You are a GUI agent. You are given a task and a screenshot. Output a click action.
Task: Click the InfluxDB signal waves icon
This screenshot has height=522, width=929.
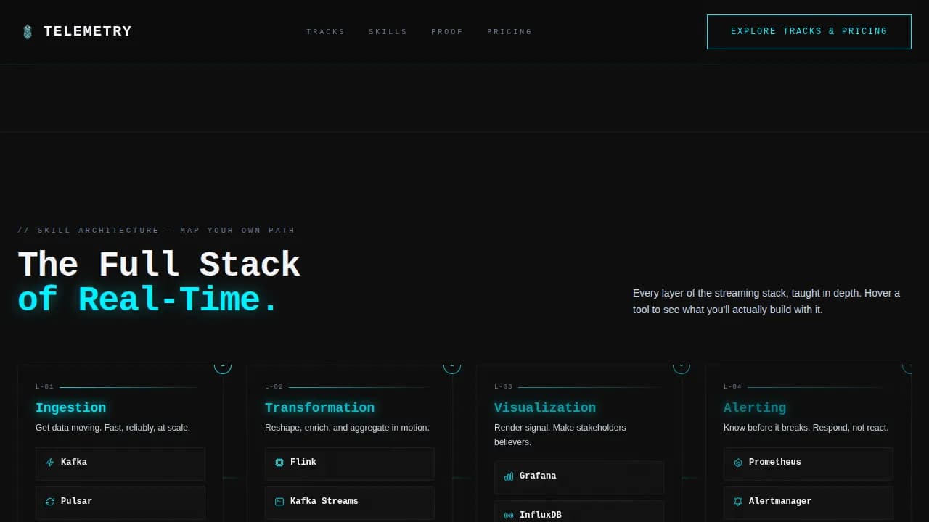click(x=509, y=515)
